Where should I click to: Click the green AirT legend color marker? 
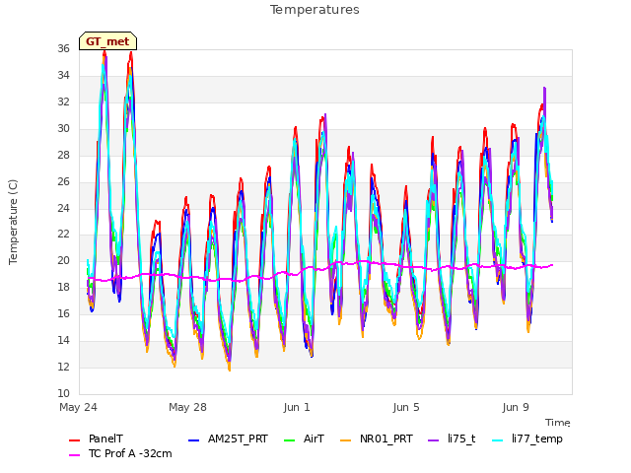pos(289,440)
